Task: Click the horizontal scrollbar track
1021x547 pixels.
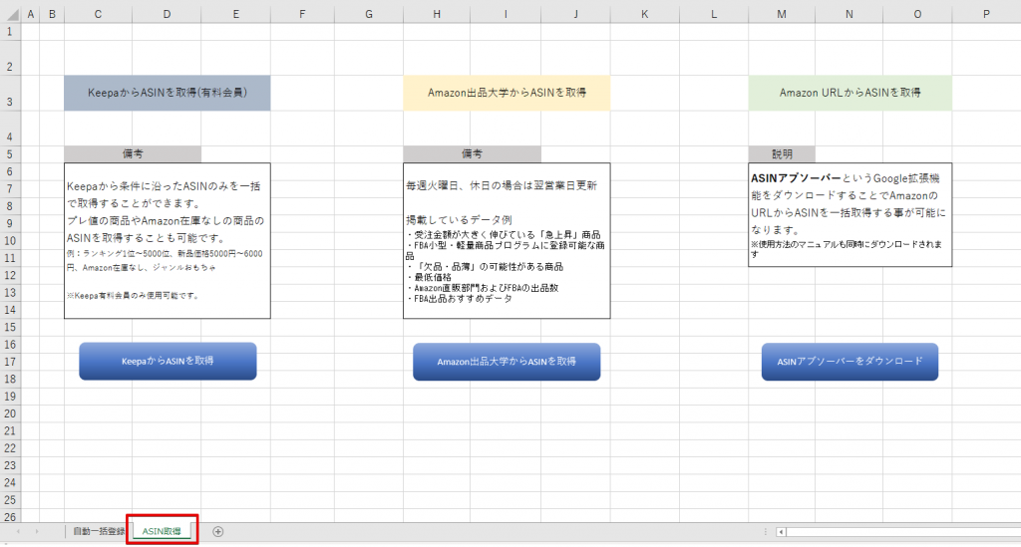Action: tap(897, 532)
